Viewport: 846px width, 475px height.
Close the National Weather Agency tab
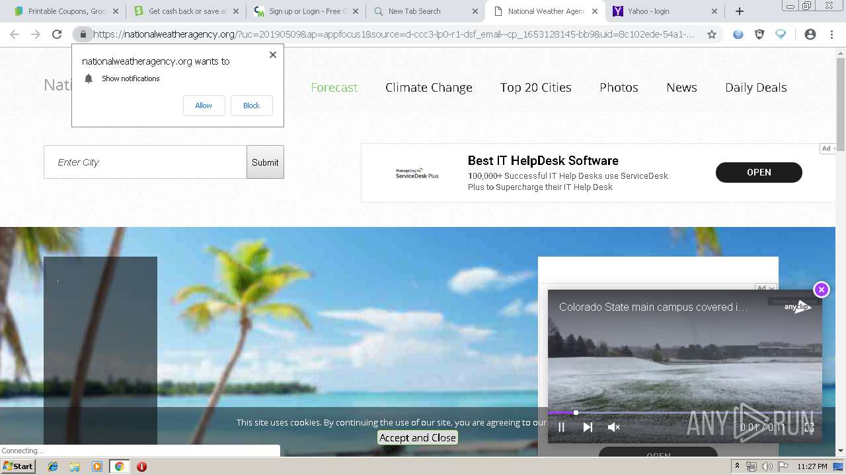click(x=595, y=11)
